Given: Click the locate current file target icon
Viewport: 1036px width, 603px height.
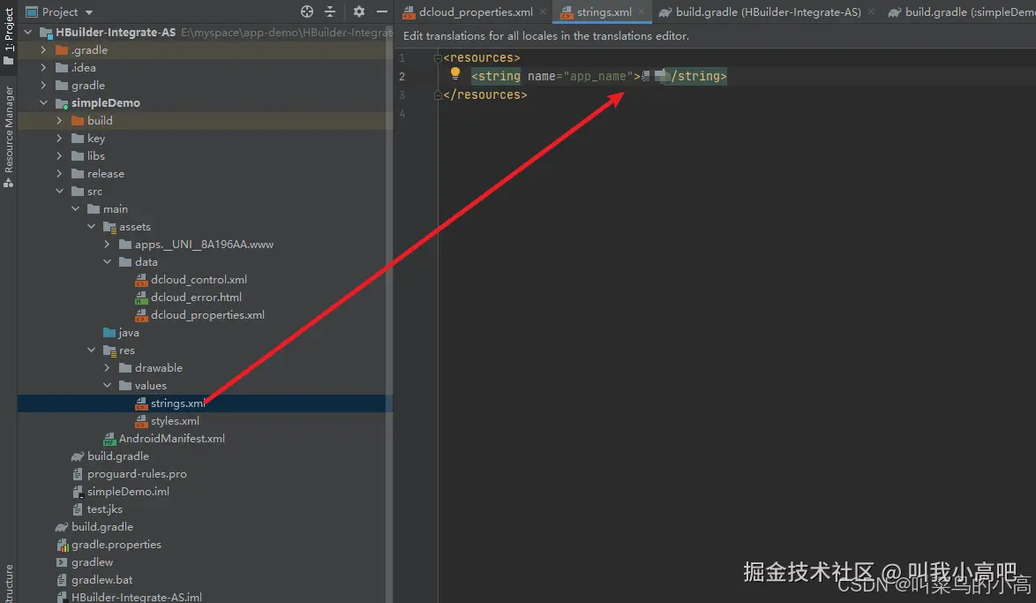Looking at the screenshot, I should [306, 11].
